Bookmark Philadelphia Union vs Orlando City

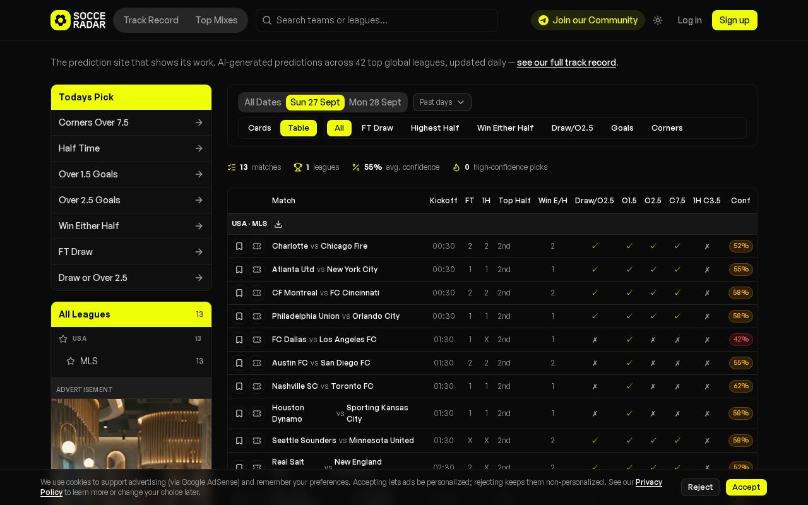click(x=239, y=316)
